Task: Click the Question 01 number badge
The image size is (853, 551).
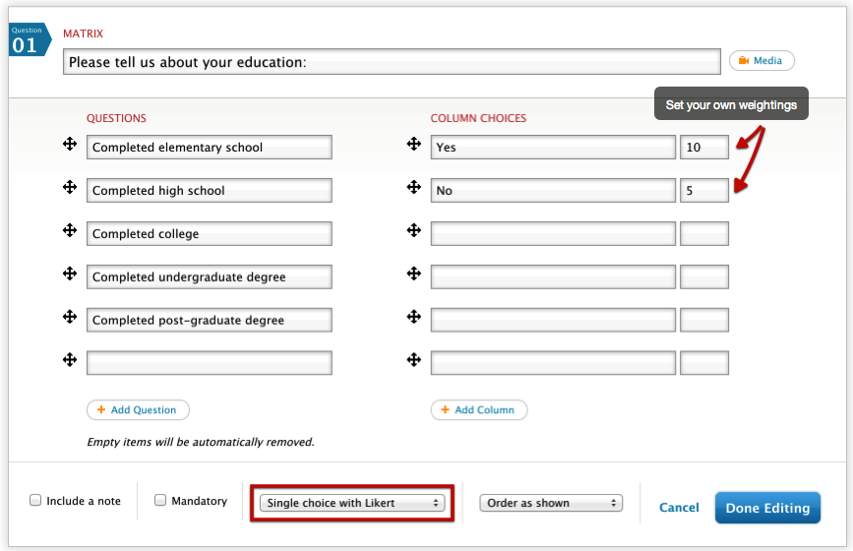Action: pyautogui.click(x=26, y=40)
